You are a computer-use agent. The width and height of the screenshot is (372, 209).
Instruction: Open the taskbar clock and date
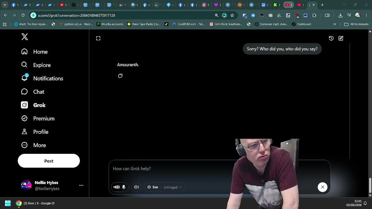(354, 203)
